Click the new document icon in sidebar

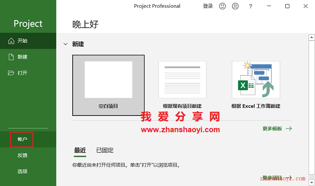(x=11, y=57)
